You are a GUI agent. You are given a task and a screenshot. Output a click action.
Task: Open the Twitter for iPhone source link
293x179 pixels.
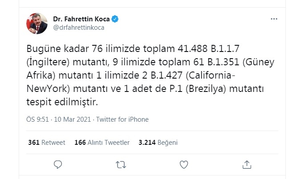tap(122, 119)
